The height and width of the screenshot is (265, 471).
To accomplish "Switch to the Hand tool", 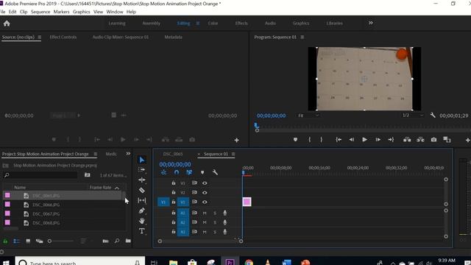I will pos(142,221).
